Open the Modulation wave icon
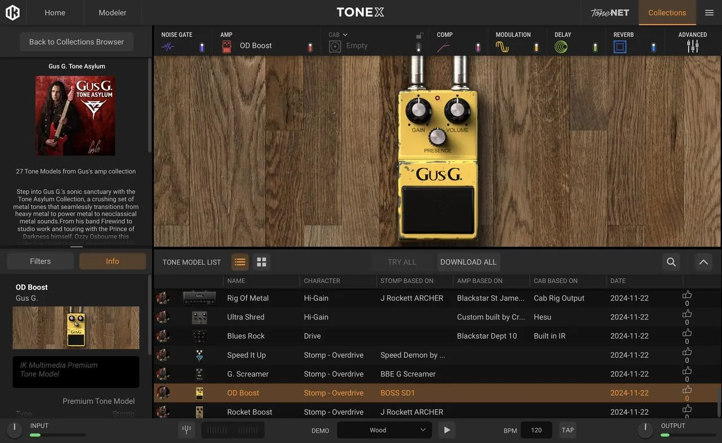722x443 pixels. click(x=502, y=47)
